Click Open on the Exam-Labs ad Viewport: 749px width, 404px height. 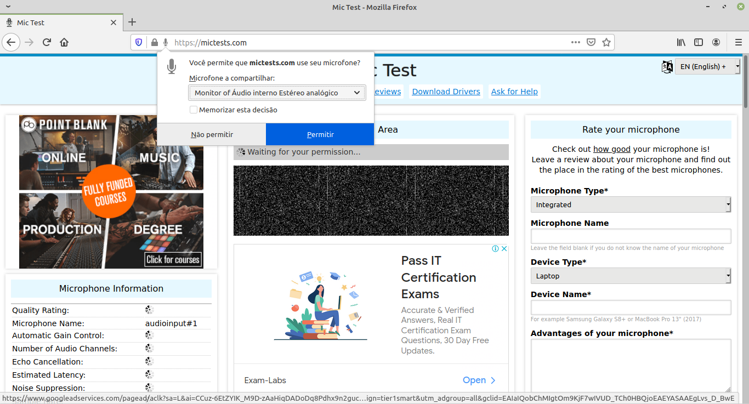pos(479,380)
